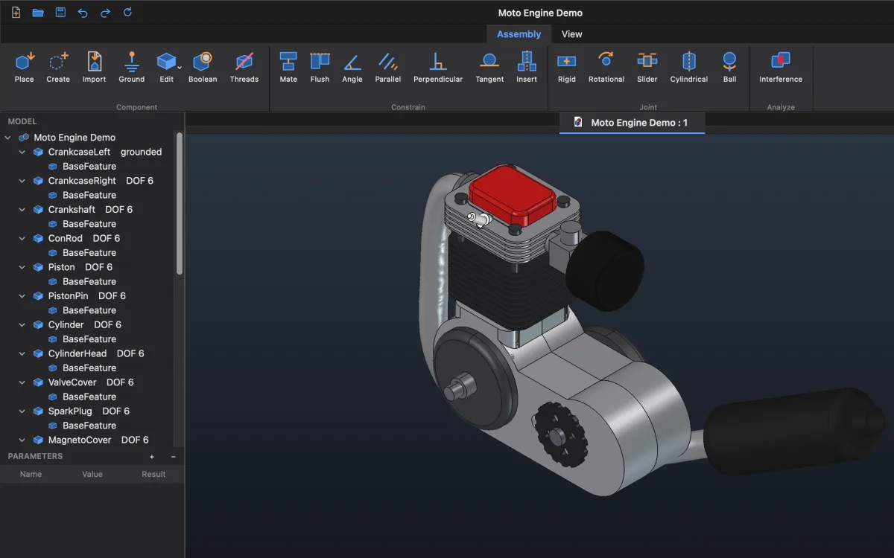Select the Create component tool
Image resolution: width=894 pixels, height=558 pixels.
58,68
